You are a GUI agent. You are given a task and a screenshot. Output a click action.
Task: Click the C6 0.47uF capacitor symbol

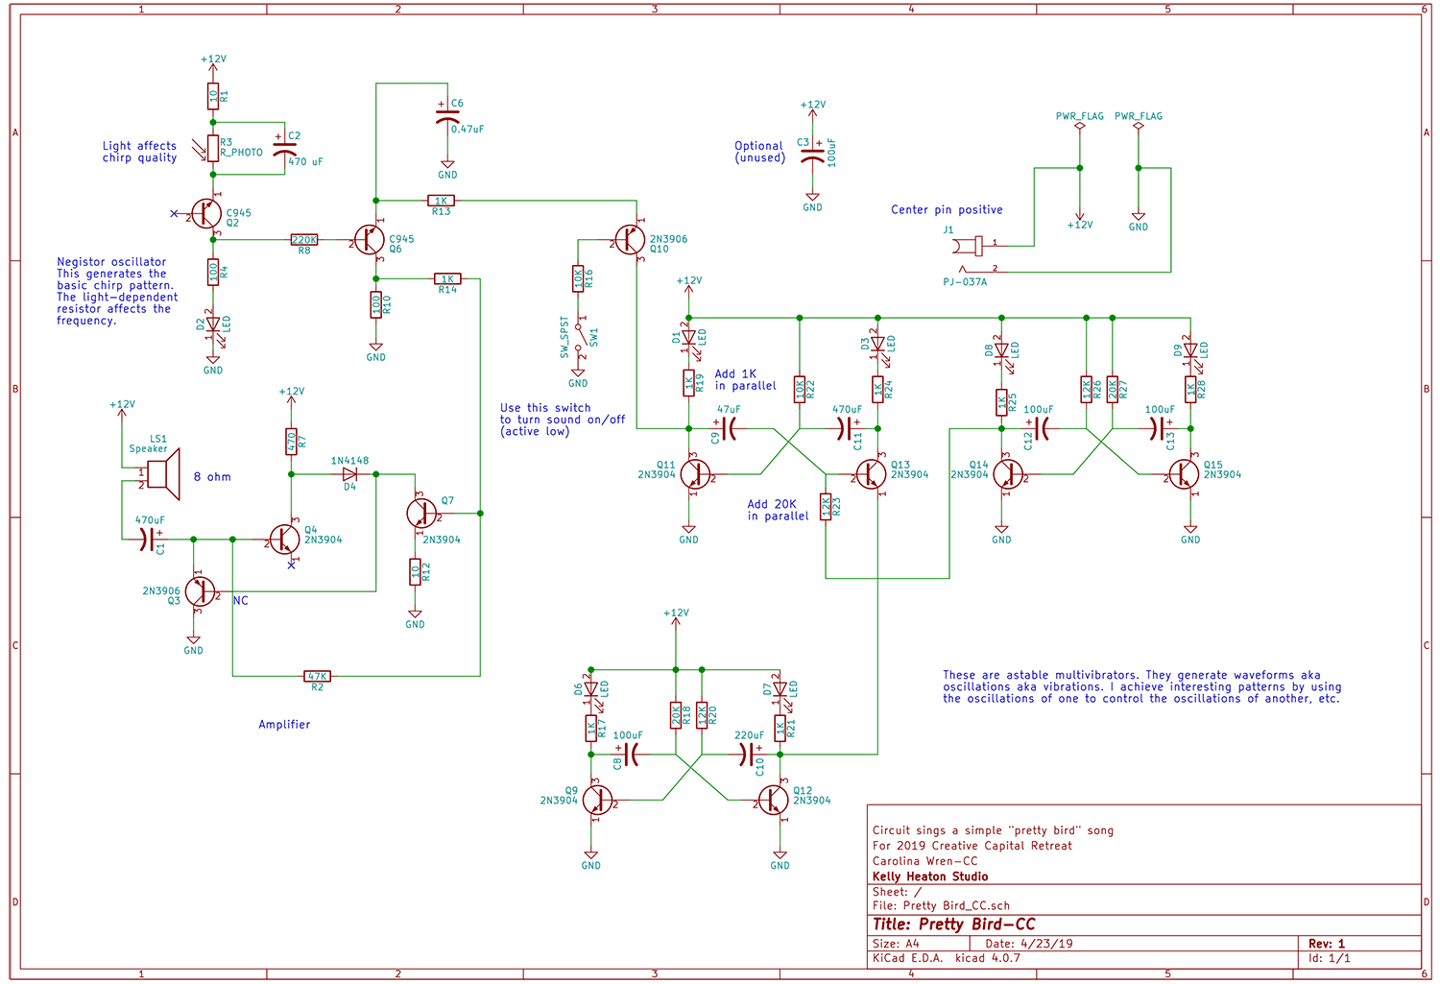(447, 116)
